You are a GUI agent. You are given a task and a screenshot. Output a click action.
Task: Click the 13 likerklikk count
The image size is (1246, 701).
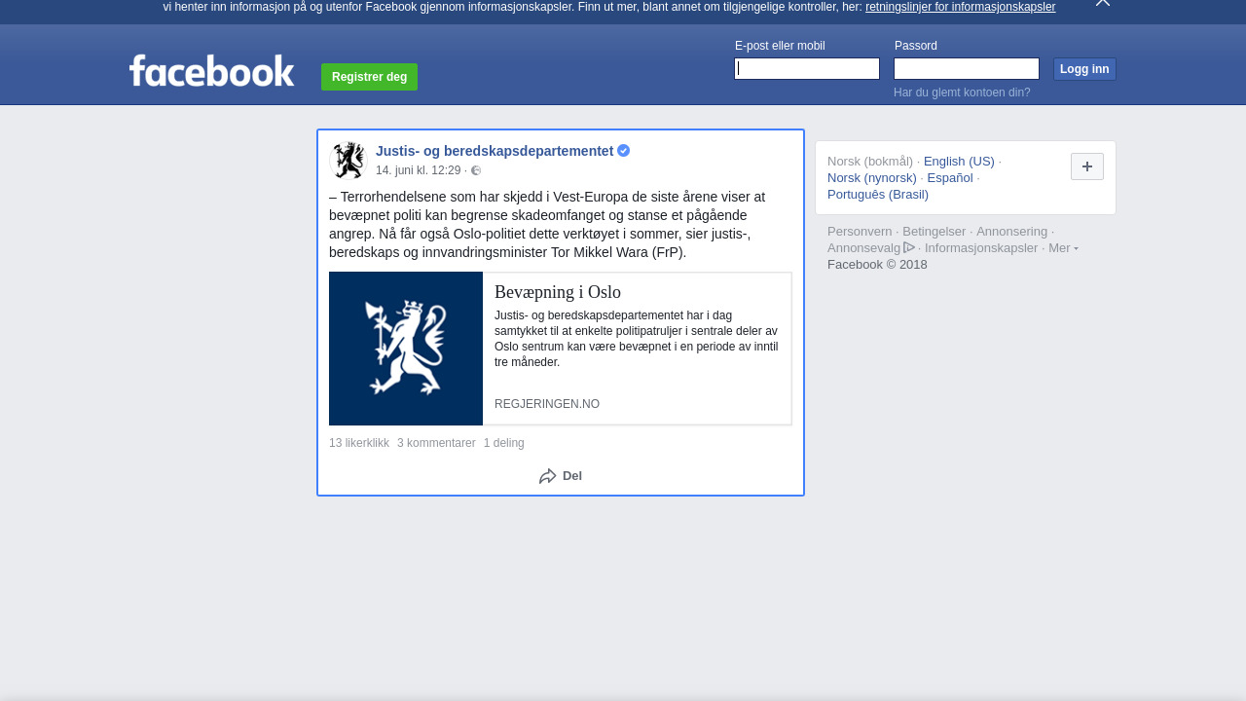(x=359, y=443)
